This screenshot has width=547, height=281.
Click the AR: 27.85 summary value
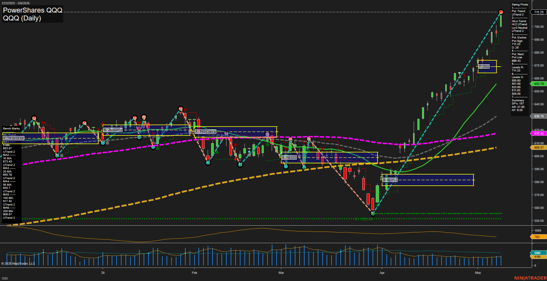coord(518,107)
